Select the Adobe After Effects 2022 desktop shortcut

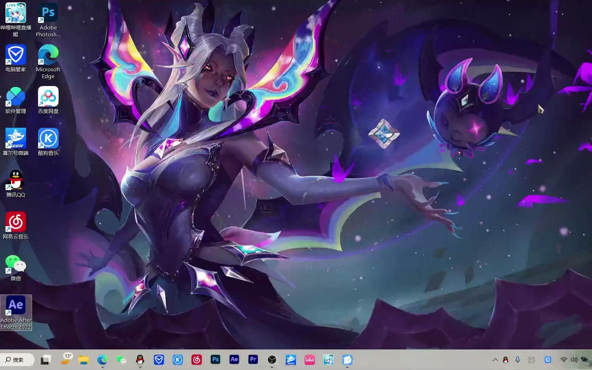click(16, 312)
